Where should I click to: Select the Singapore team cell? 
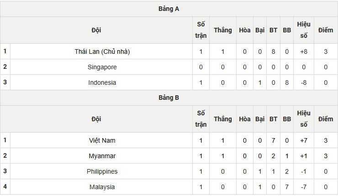pos(102,67)
